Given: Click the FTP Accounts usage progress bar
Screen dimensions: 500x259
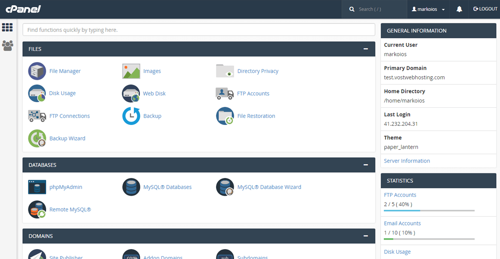Looking at the screenshot, I should point(429,210).
